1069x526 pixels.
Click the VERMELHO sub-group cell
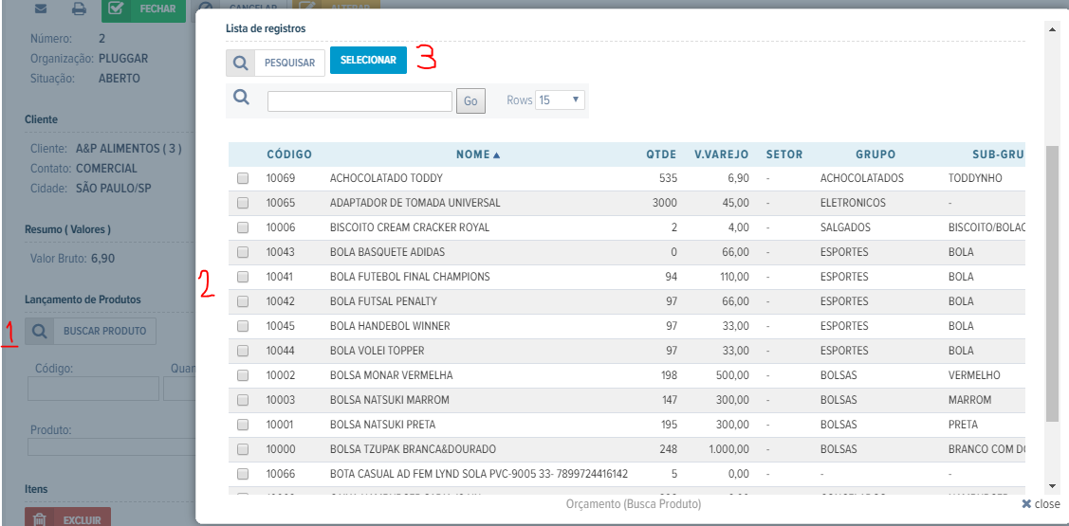click(x=974, y=375)
